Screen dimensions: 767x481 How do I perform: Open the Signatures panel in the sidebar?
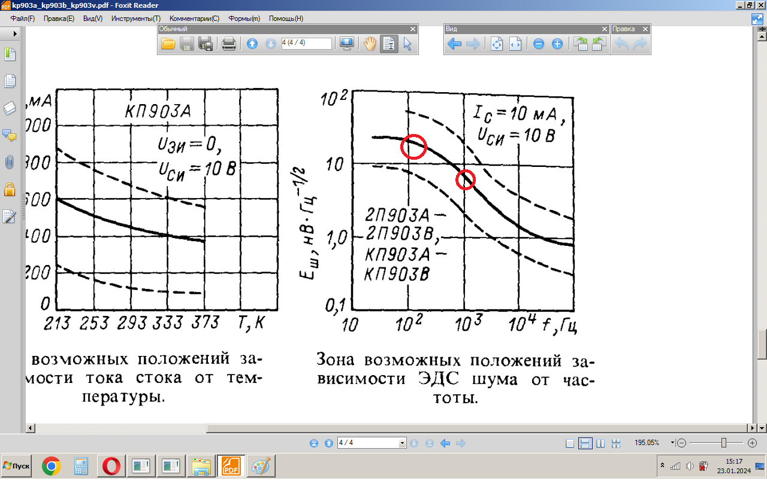pos(10,217)
